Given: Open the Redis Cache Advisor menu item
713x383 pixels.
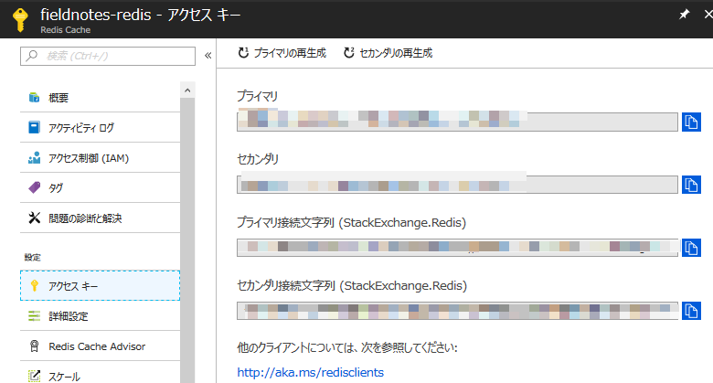Looking at the screenshot, I should coord(100,346).
